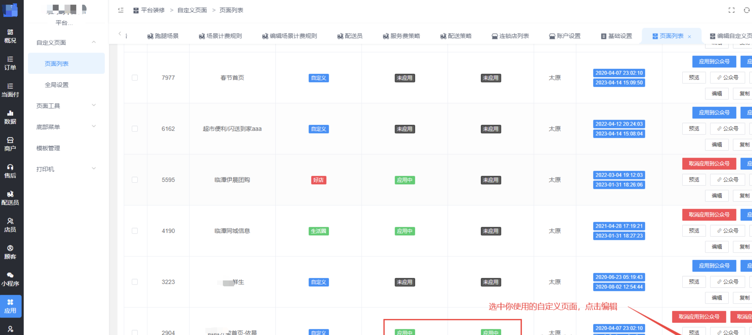Viewport: 752px width, 335px height.
Task: Switch to the 编辑场景计费规则 tab
Action: (x=289, y=36)
